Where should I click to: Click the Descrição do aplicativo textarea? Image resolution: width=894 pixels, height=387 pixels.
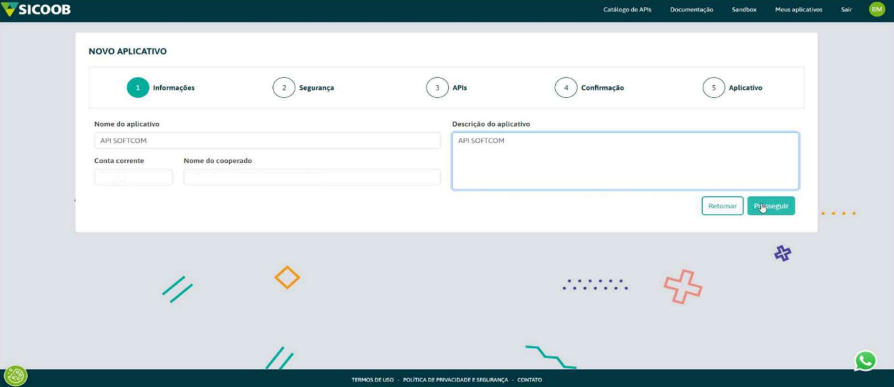point(625,161)
